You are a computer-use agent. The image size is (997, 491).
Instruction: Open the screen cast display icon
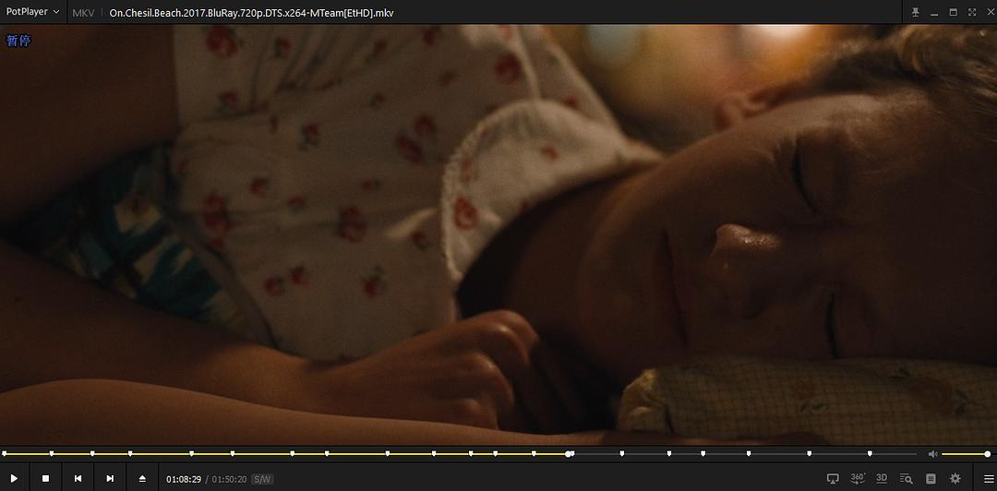(x=833, y=478)
